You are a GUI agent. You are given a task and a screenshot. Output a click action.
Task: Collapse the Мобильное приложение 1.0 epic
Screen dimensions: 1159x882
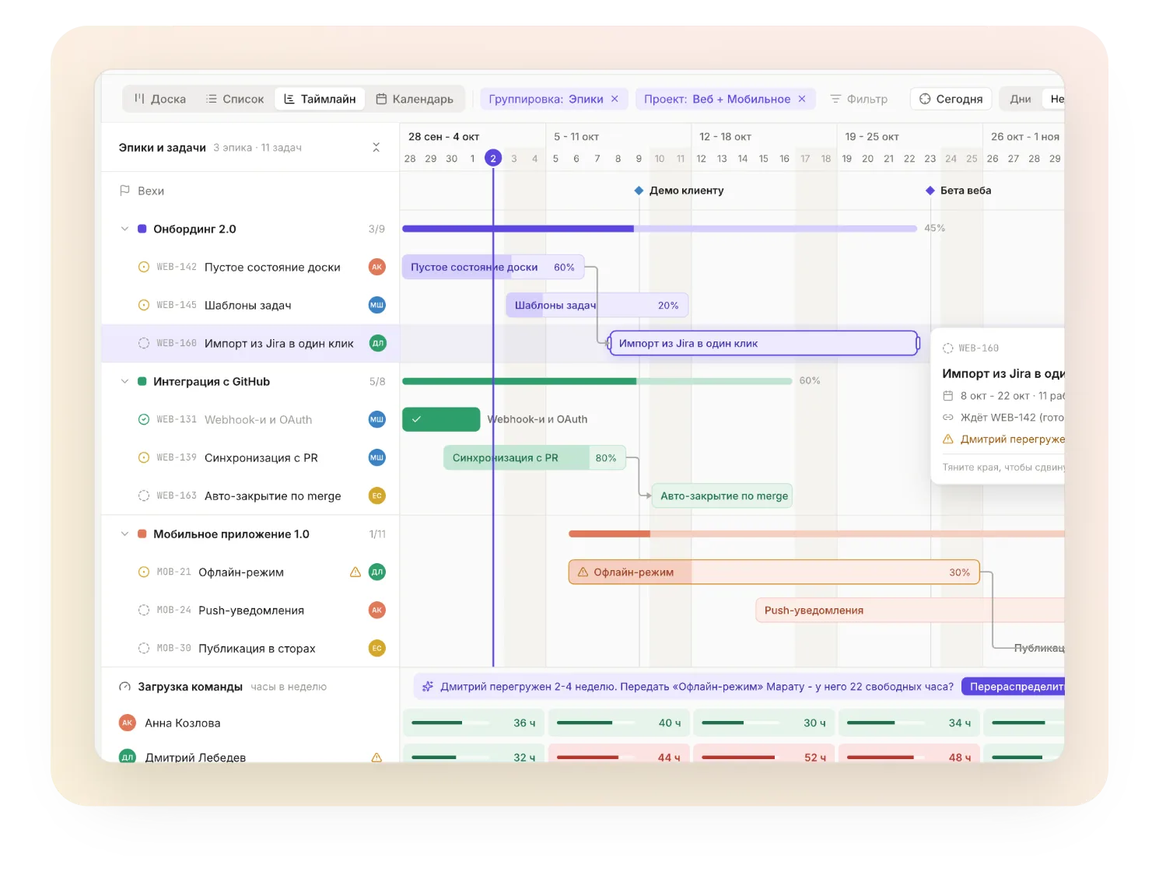click(124, 534)
